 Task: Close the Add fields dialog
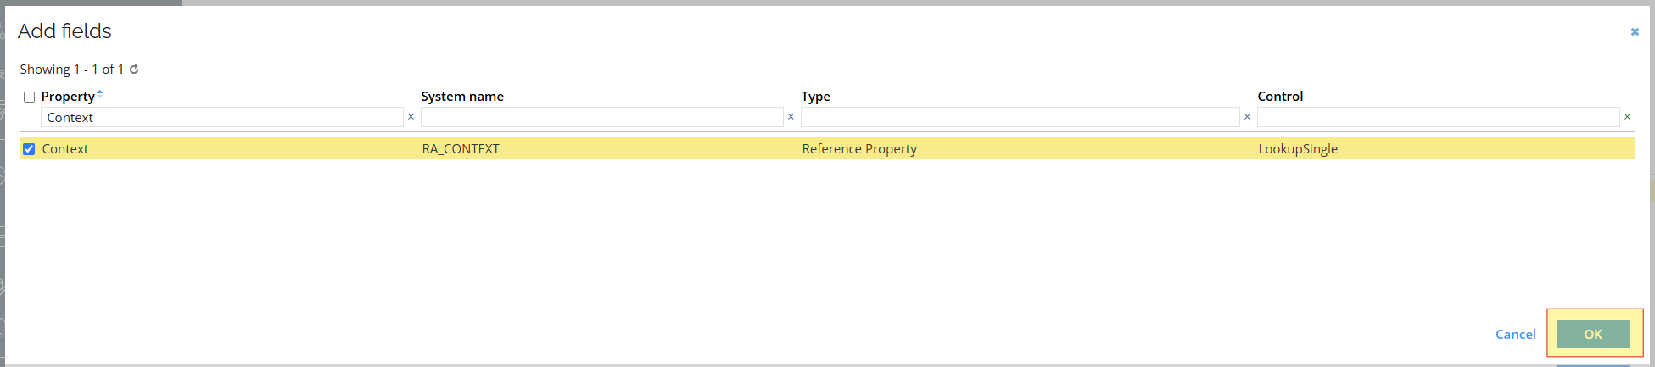pos(1635,32)
